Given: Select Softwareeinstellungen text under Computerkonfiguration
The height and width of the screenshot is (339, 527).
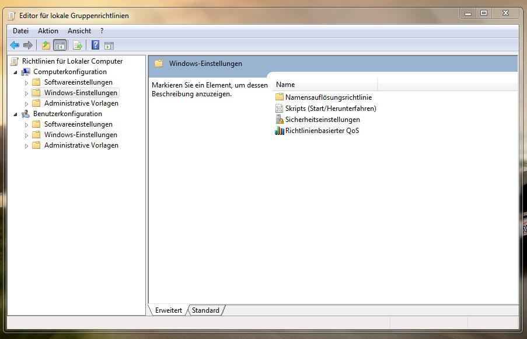Looking at the screenshot, I should tap(78, 82).
